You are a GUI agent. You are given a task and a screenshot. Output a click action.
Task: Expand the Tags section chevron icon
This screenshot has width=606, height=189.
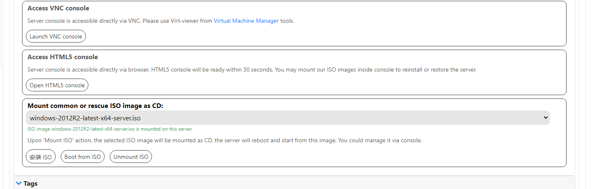(18, 183)
